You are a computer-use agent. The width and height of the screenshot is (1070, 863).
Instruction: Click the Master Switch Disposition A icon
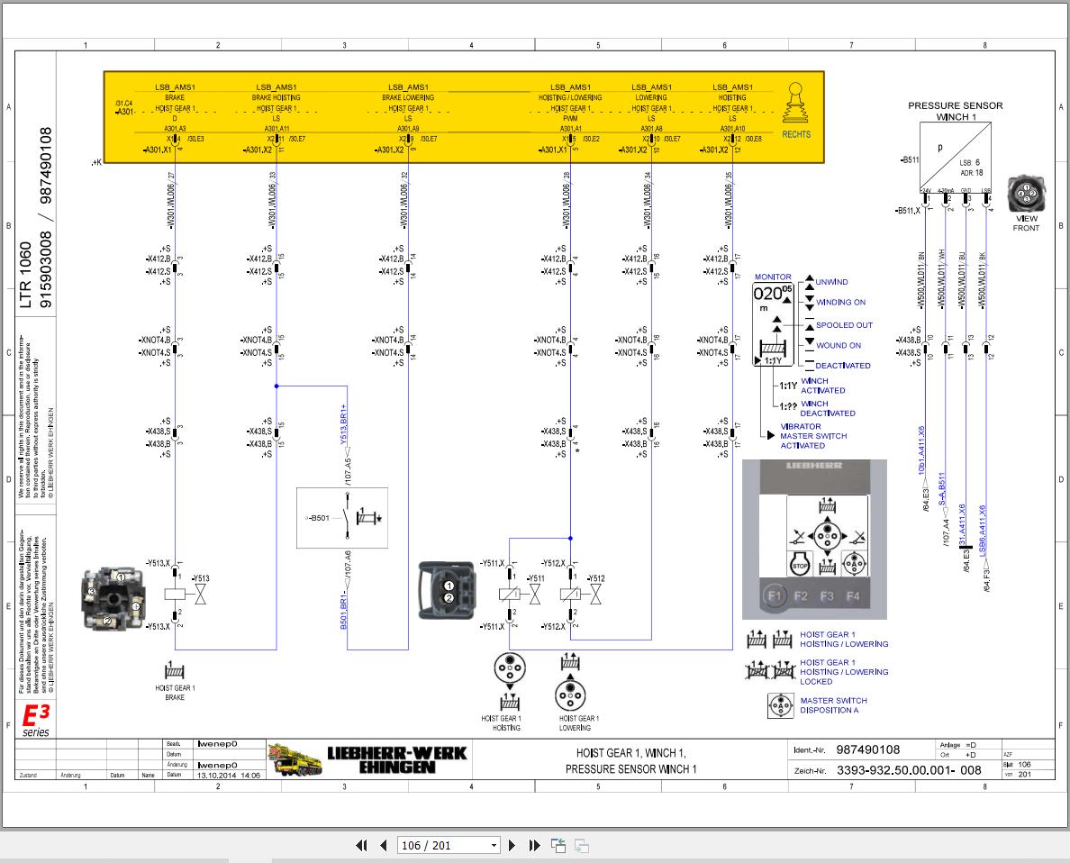780,705
